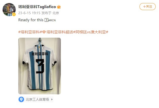
Task: Click the boxed 3 emoji in post text
Action: pyautogui.click(x=46, y=20)
